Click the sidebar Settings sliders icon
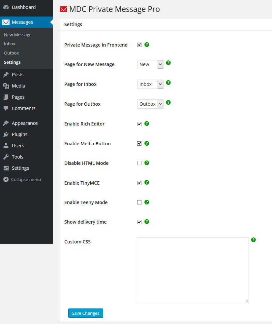Screen dimensions: 272x324 coord(6,168)
